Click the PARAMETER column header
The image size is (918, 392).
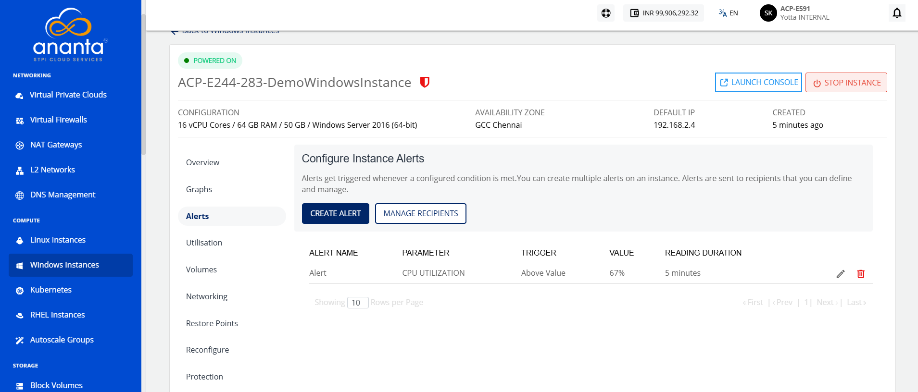pos(426,253)
